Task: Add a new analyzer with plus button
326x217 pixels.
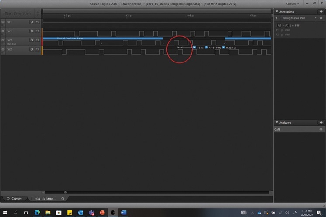Action: coord(321,123)
